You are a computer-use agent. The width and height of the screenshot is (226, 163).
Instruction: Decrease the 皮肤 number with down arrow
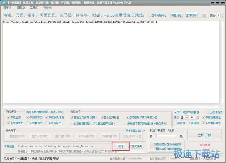[222, 17]
